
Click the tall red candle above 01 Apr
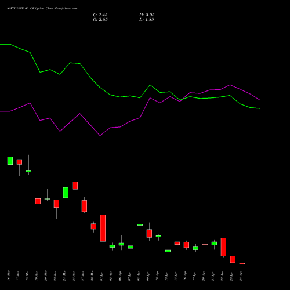tap(103, 228)
